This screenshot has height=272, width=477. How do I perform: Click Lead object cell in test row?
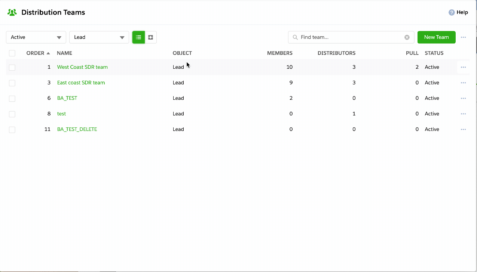(178, 114)
